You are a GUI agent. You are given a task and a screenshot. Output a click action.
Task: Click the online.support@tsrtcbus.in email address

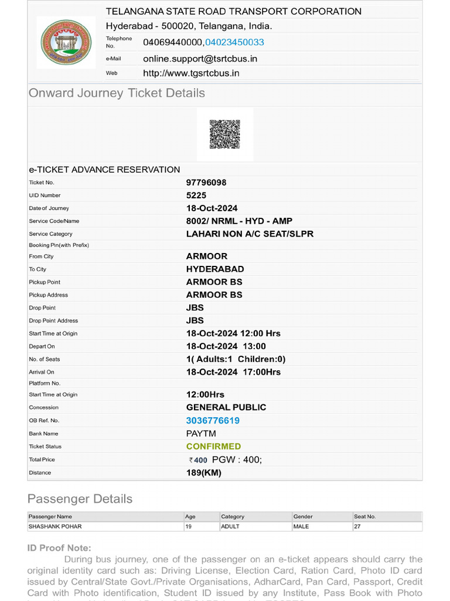click(x=200, y=59)
